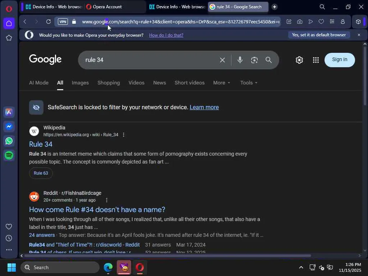Clear the Google search box text

click(222, 60)
